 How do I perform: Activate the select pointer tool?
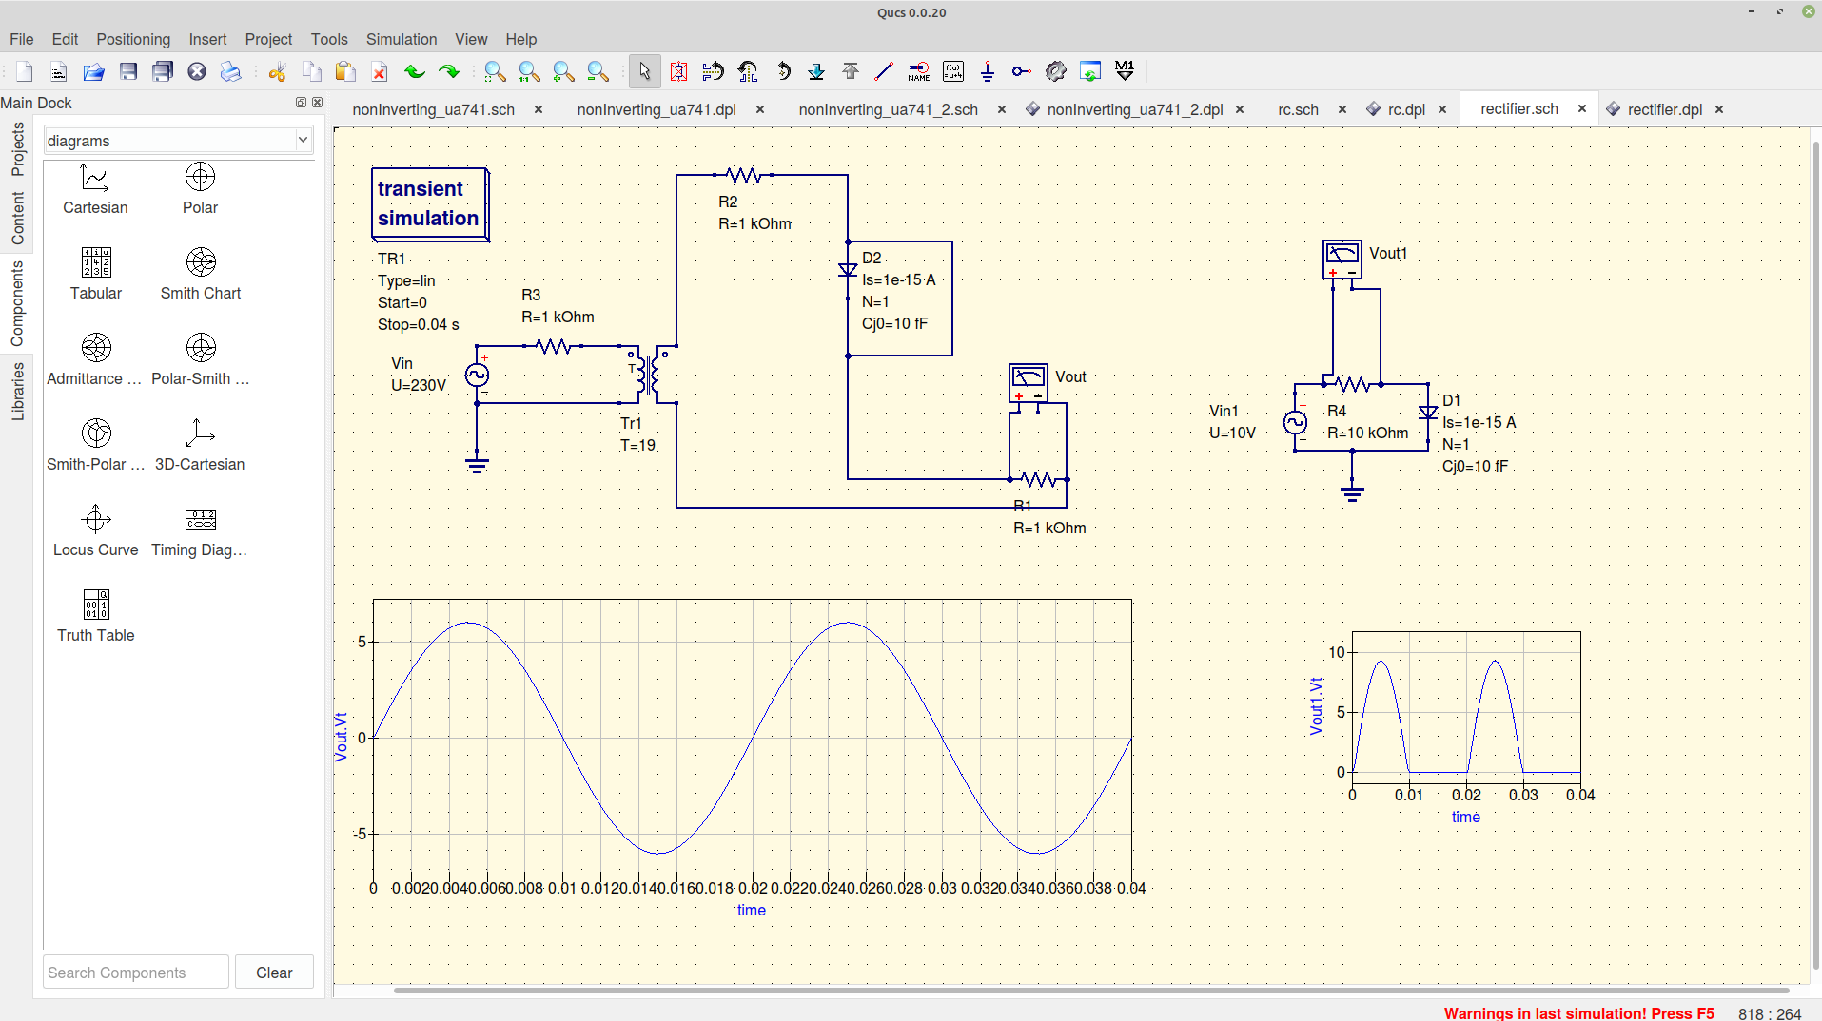coord(644,71)
